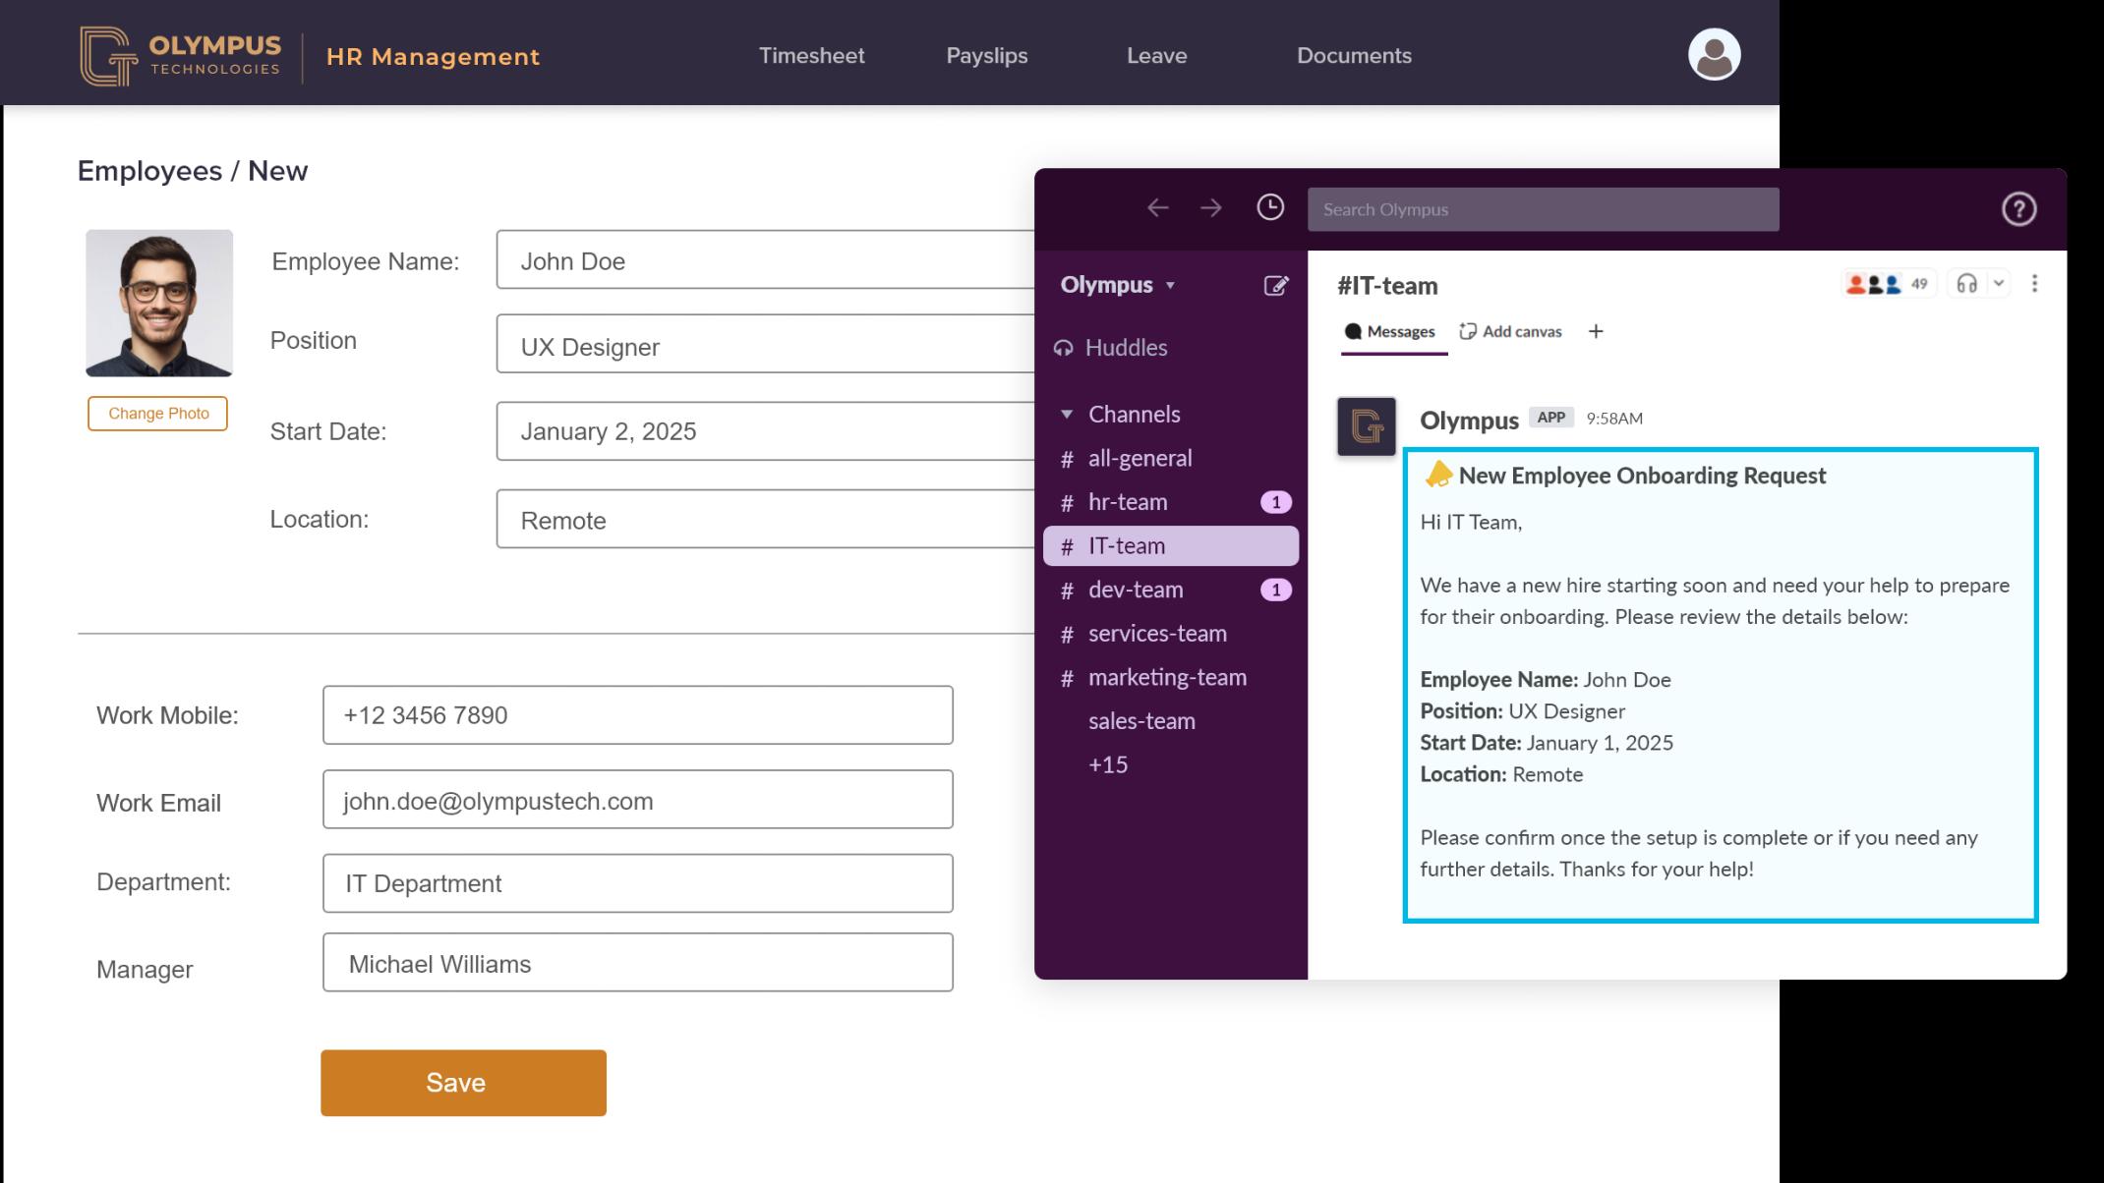
Task: Start a huddle with the headphones icon
Action: click(1966, 283)
